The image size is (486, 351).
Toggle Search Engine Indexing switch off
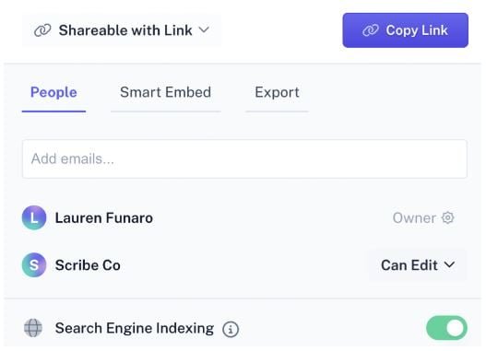click(x=446, y=328)
